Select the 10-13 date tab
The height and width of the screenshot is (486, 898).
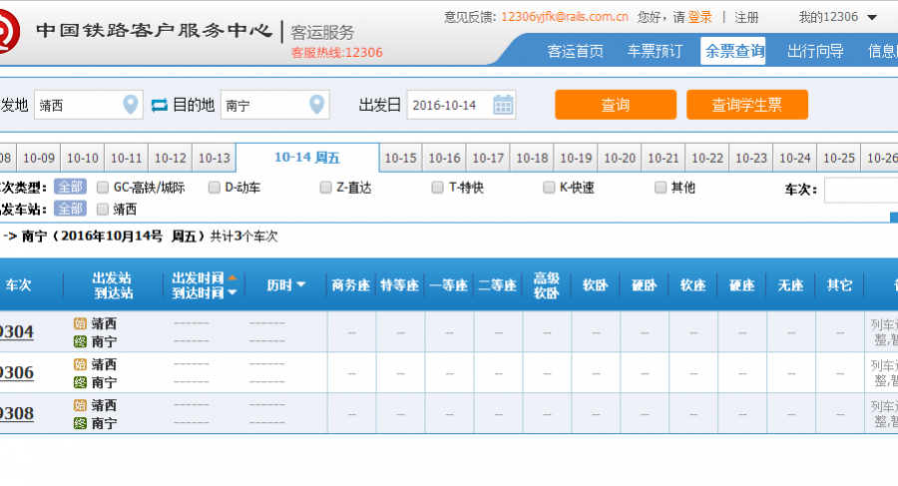coord(215,158)
